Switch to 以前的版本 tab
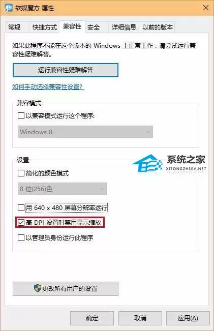Image resolution: width=214 pixels, height=331 pixels. coord(157,27)
